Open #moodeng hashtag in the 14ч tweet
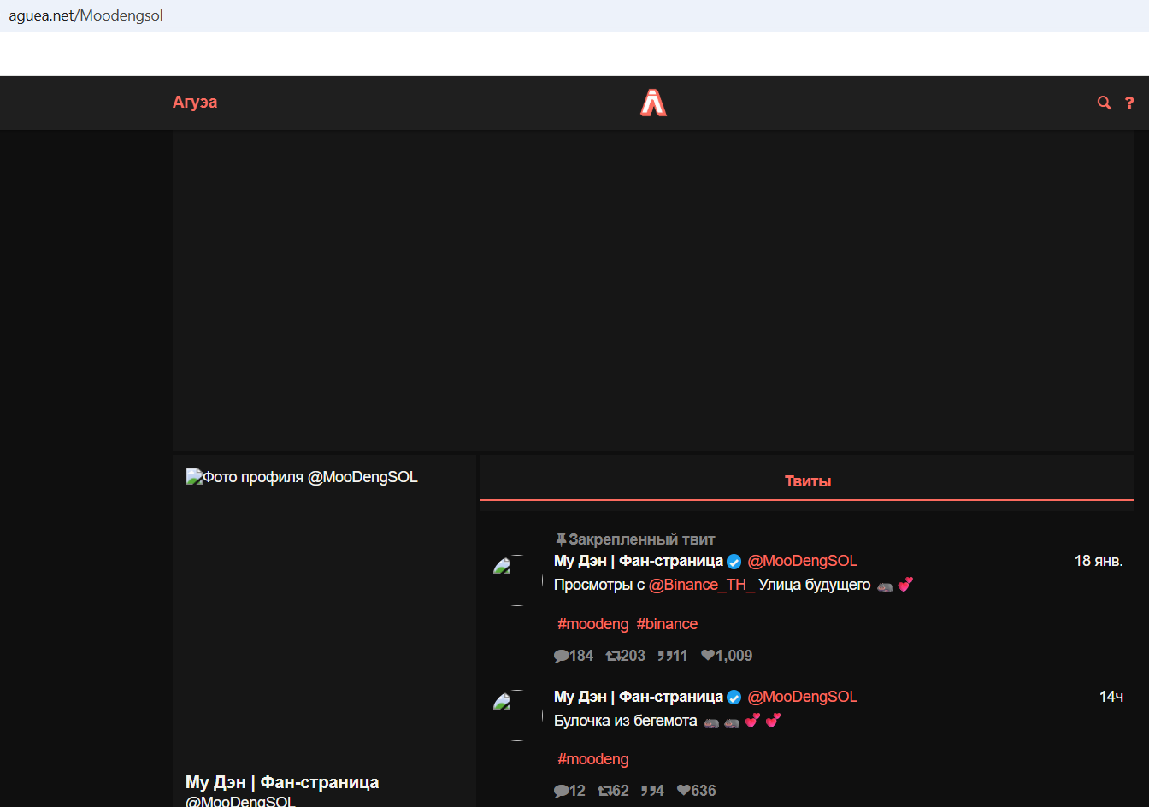The width and height of the screenshot is (1149, 807). tap(593, 759)
